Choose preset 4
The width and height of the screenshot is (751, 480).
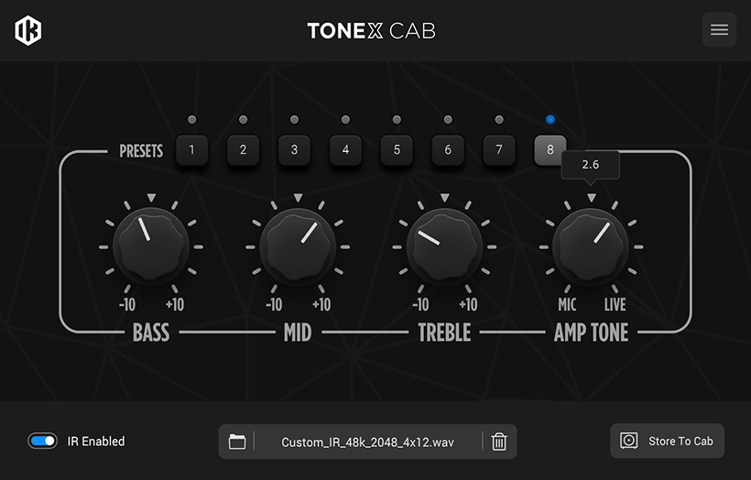[x=345, y=149]
